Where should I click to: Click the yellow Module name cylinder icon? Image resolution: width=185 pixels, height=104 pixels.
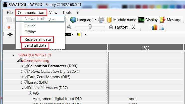tap(109, 20)
